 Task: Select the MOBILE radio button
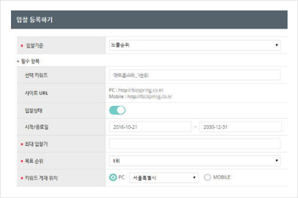click(x=207, y=177)
